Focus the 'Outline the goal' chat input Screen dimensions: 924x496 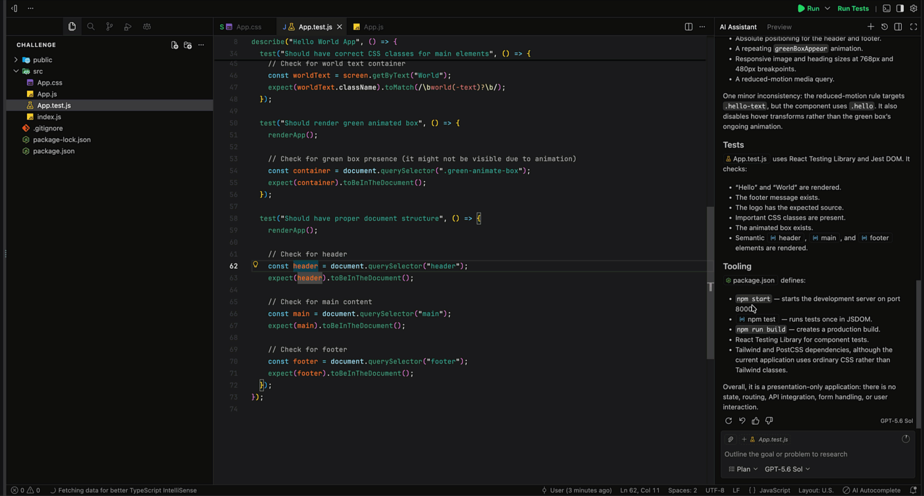point(817,454)
